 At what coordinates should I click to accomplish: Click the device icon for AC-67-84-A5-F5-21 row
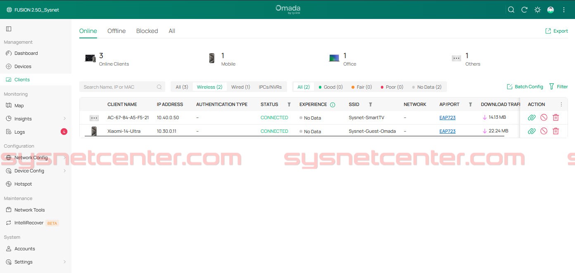pyautogui.click(x=94, y=118)
